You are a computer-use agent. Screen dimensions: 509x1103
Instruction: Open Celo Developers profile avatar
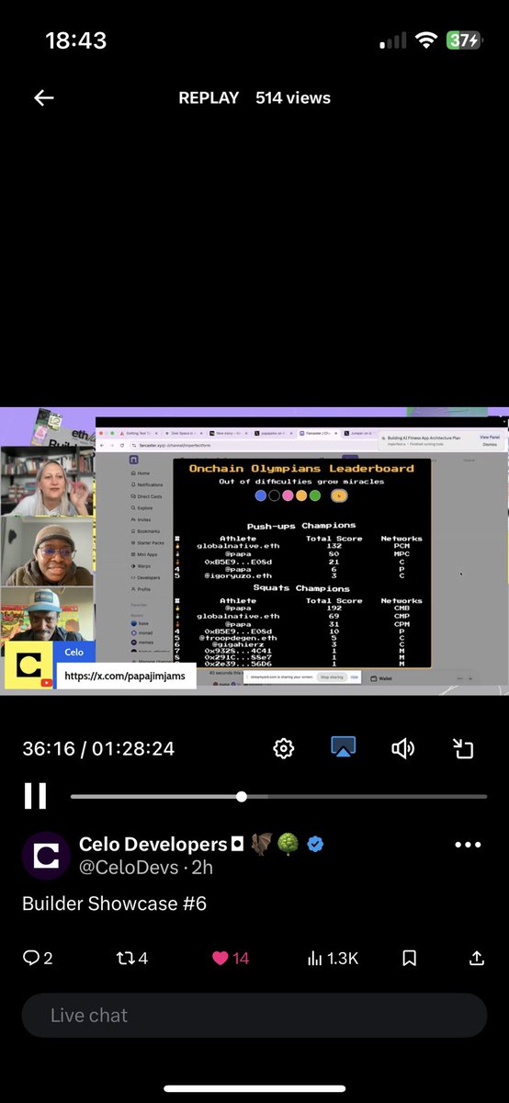(46, 856)
